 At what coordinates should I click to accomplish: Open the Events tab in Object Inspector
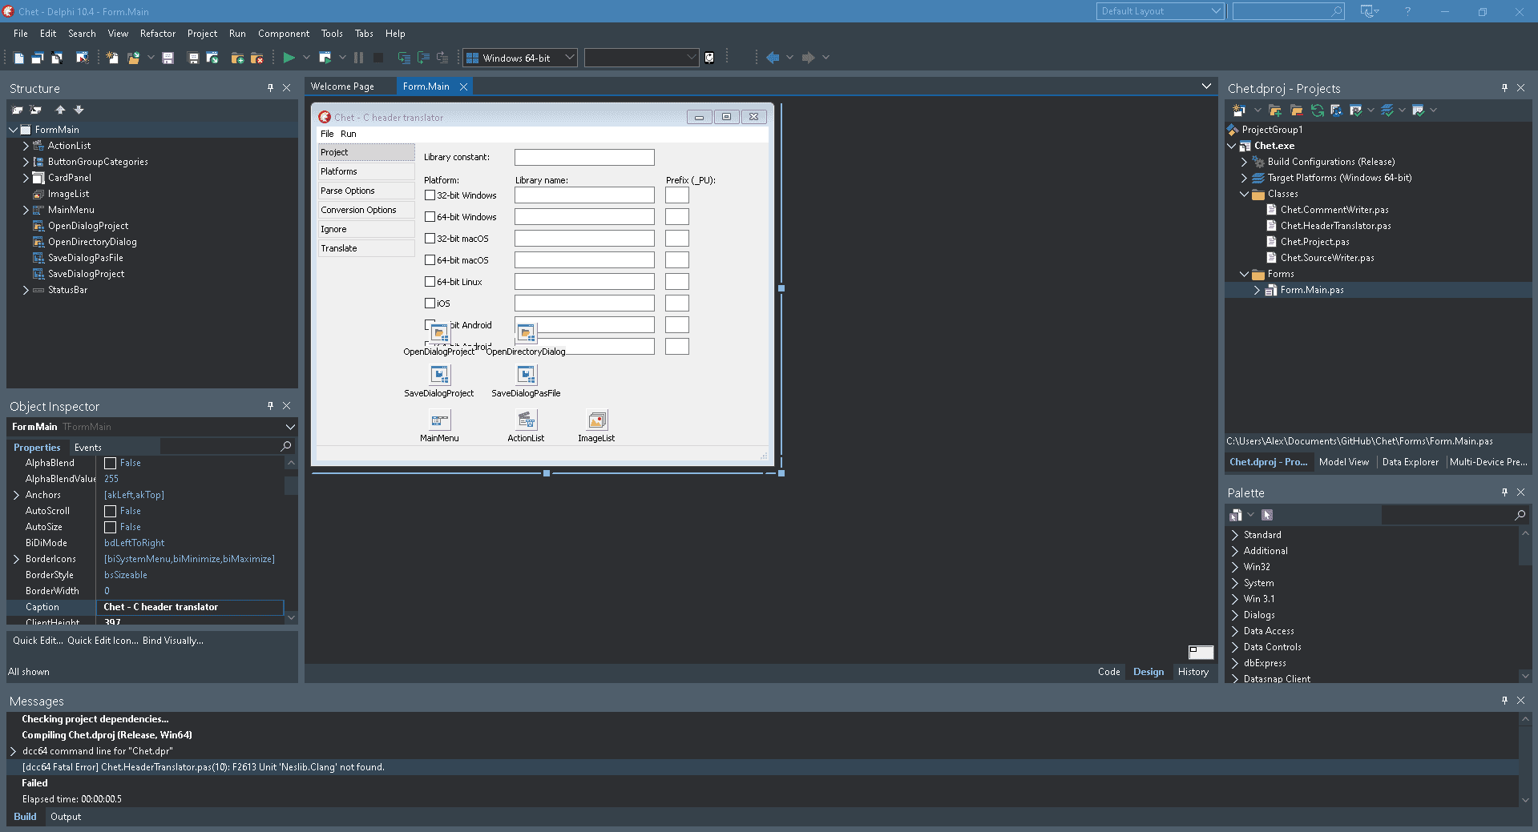click(x=88, y=448)
